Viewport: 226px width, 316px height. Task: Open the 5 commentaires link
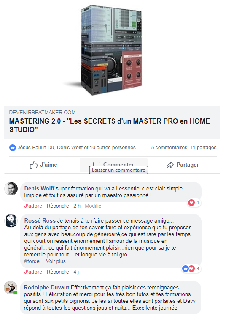tap(169, 148)
